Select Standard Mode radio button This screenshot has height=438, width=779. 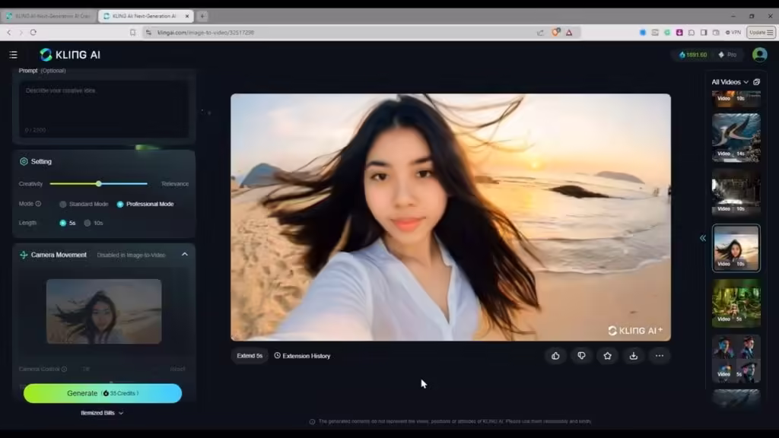tap(63, 204)
